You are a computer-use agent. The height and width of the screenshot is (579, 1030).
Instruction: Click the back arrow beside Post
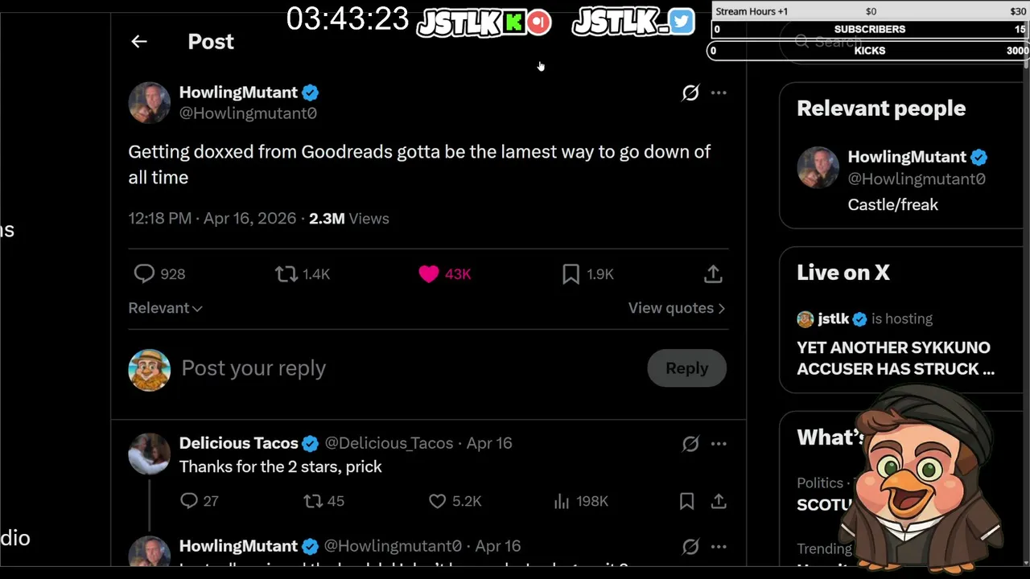point(139,42)
